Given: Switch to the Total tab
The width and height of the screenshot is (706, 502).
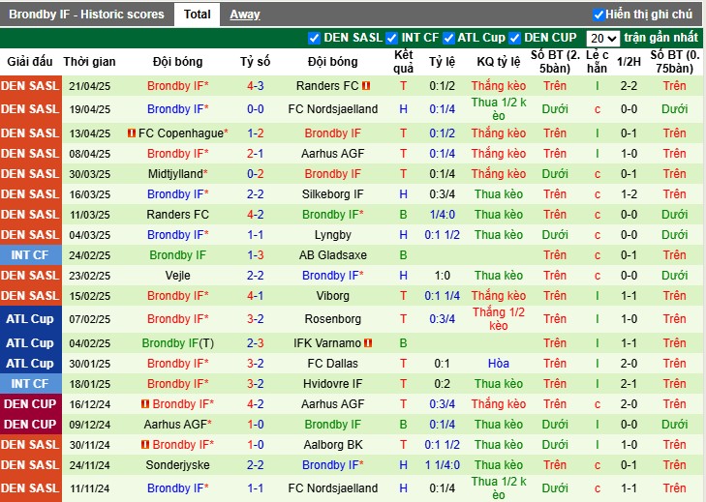Looking at the screenshot, I should [x=197, y=15].
